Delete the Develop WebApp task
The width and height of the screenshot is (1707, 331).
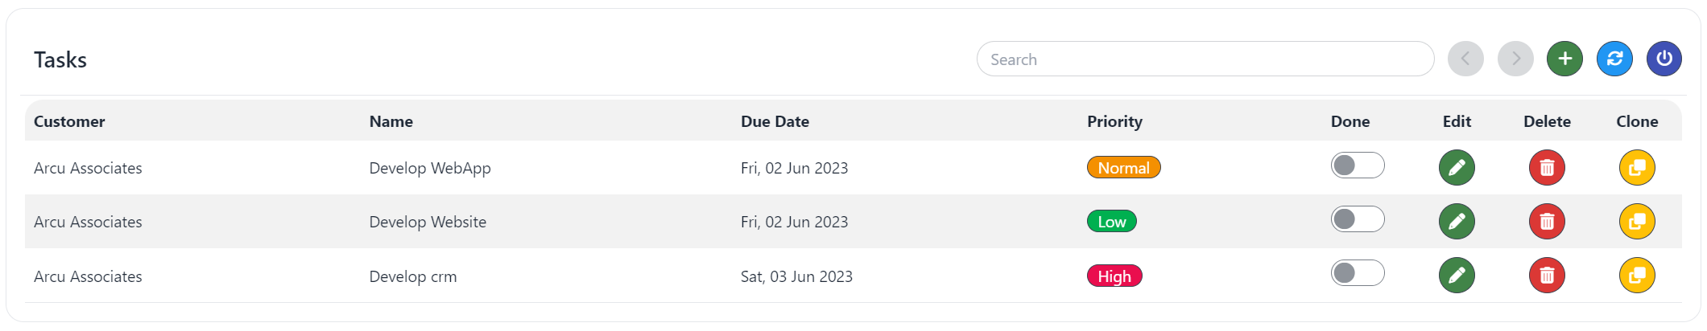(x=1547, y=168)
